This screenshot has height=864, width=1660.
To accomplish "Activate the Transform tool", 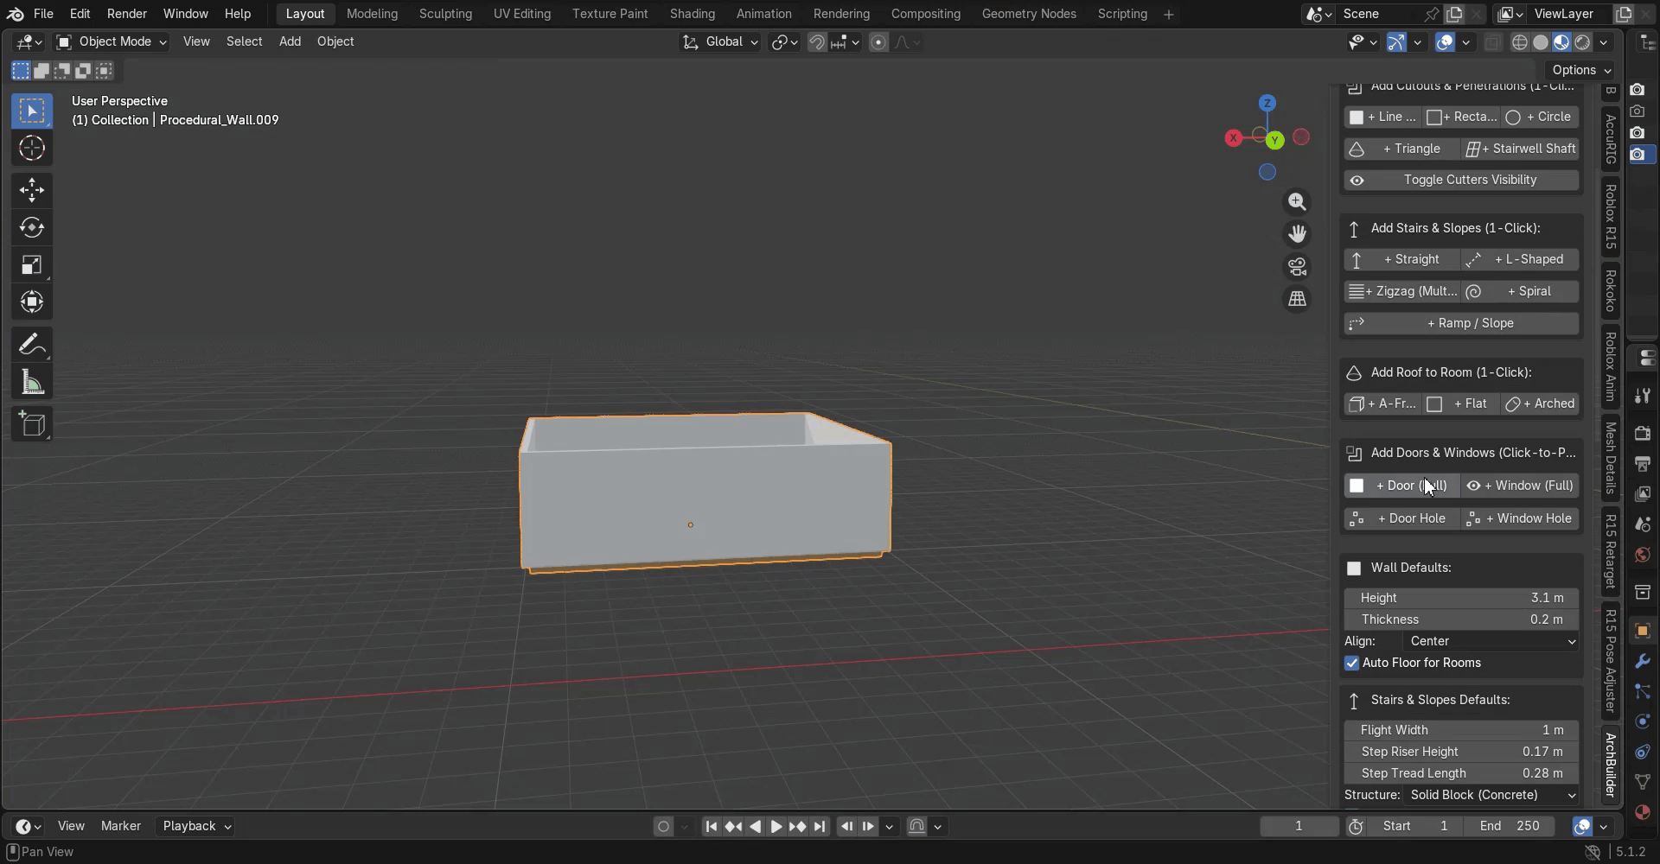I will point(32,302).
